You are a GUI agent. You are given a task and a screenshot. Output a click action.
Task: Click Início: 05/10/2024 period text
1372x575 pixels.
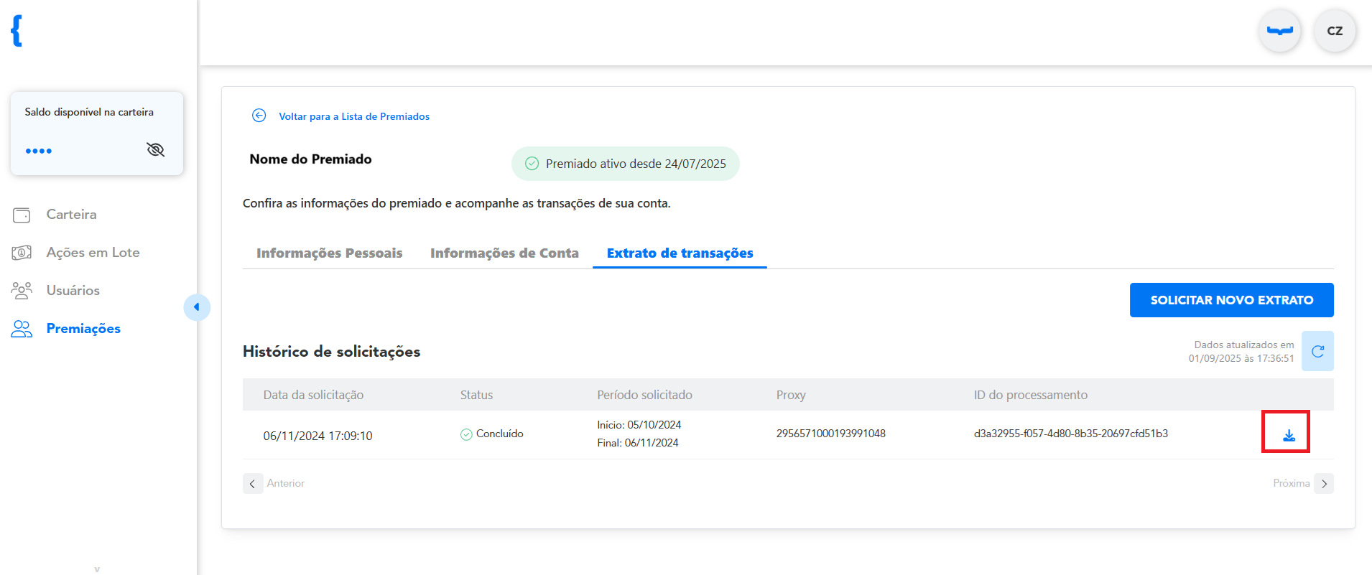tap(639, 425)
